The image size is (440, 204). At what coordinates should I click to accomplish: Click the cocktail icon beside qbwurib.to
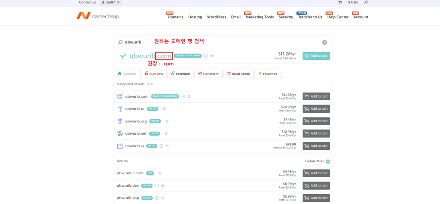click(x=120, y=109)
